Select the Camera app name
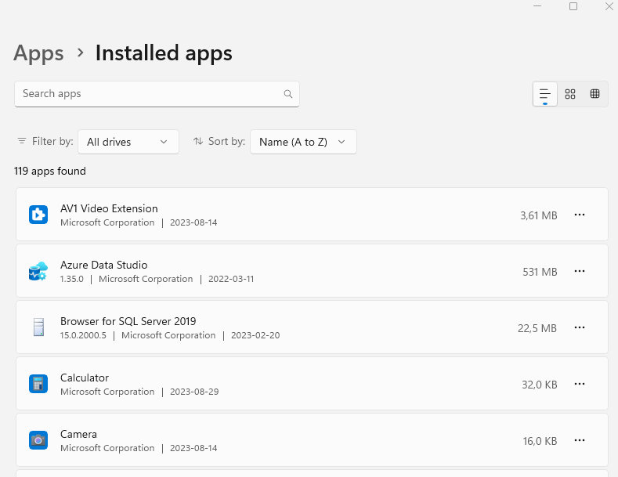 pos(78,434)
